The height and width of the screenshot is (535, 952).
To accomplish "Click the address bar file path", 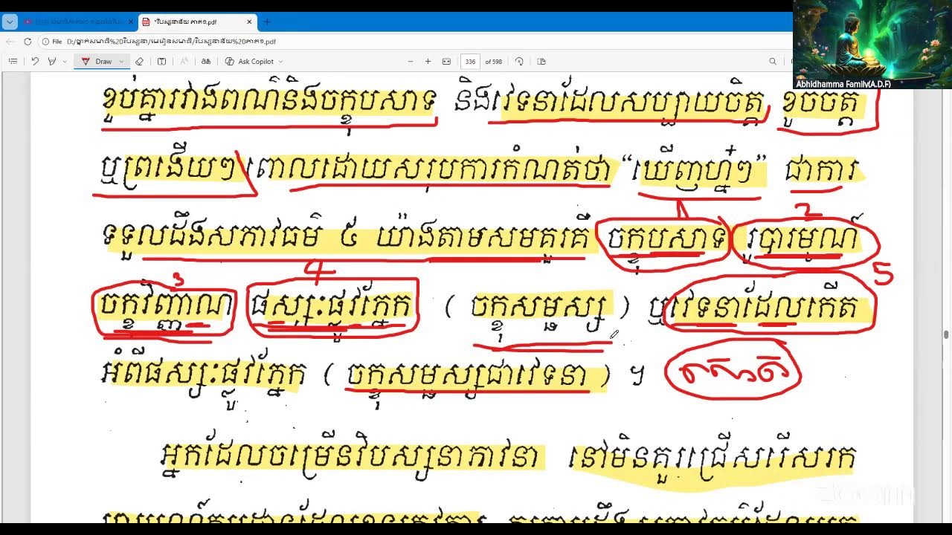I will (171, 42).
